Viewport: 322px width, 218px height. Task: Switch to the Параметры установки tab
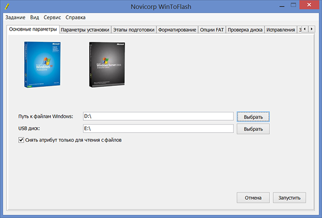click(x=85, y=30)
